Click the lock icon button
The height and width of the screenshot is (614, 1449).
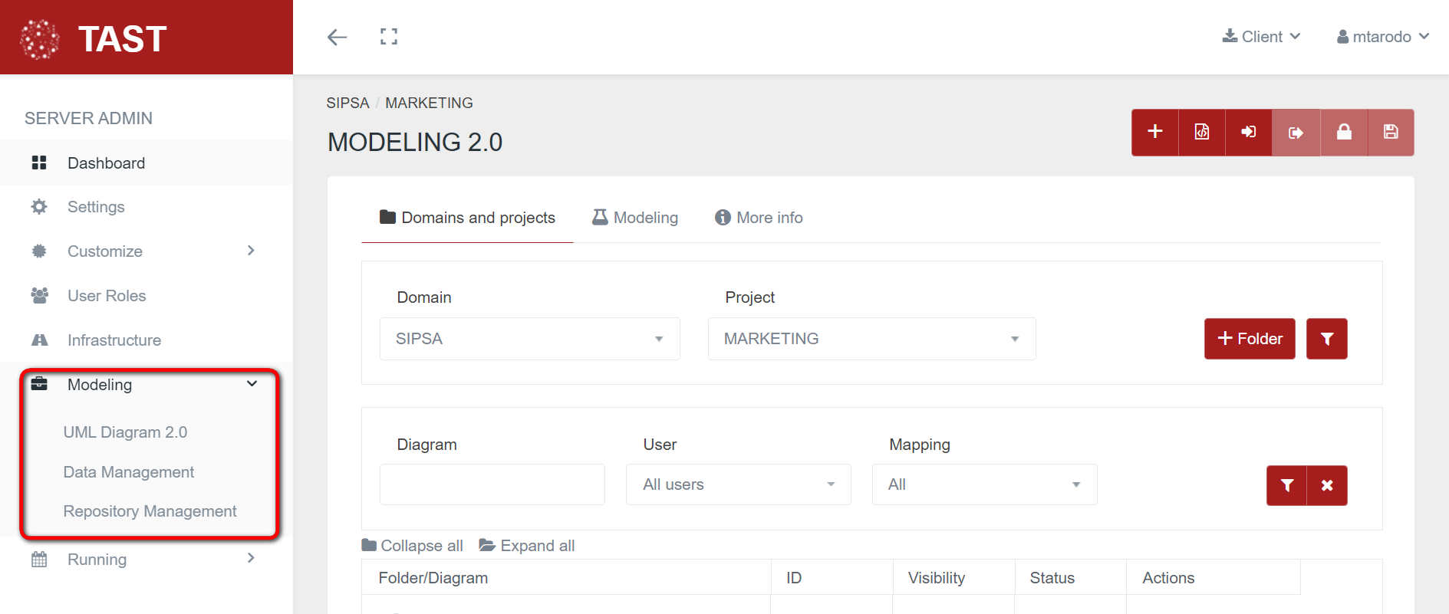tap(1344, 132)
